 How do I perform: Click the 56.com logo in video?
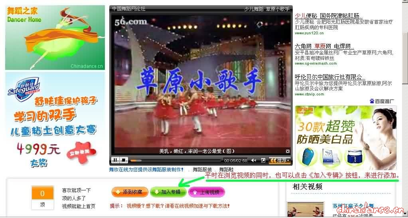click(x=131, y=22)
